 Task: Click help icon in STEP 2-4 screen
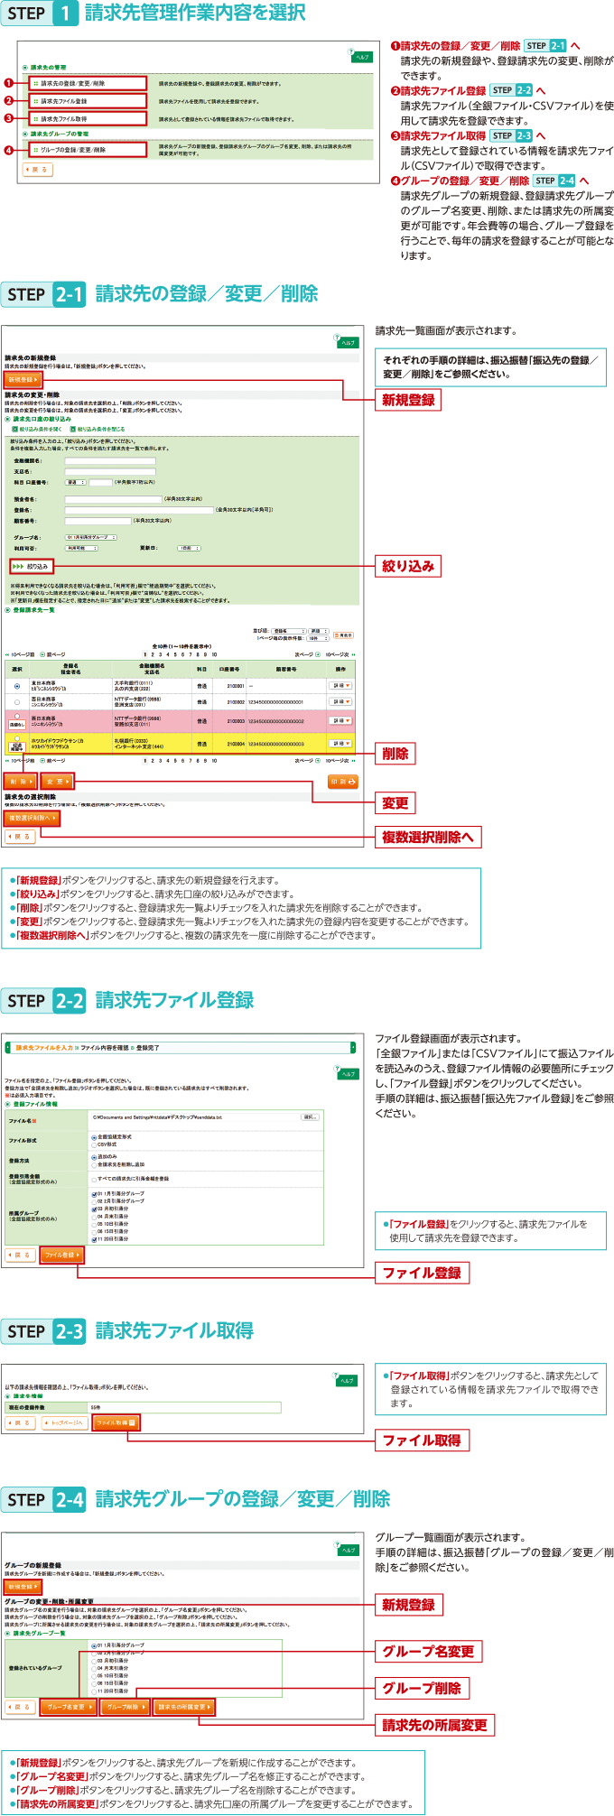[348, 1549]
